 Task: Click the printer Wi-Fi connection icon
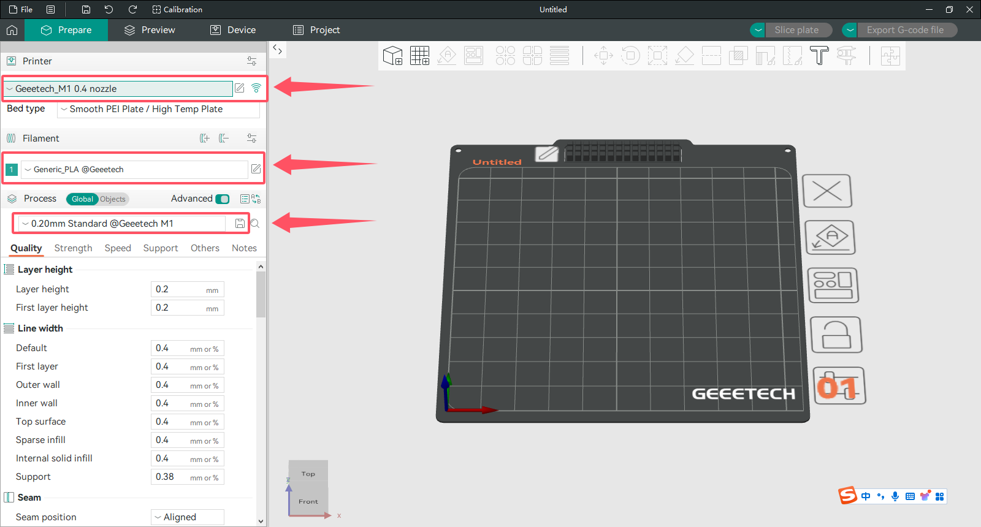[x=256, y=88]
